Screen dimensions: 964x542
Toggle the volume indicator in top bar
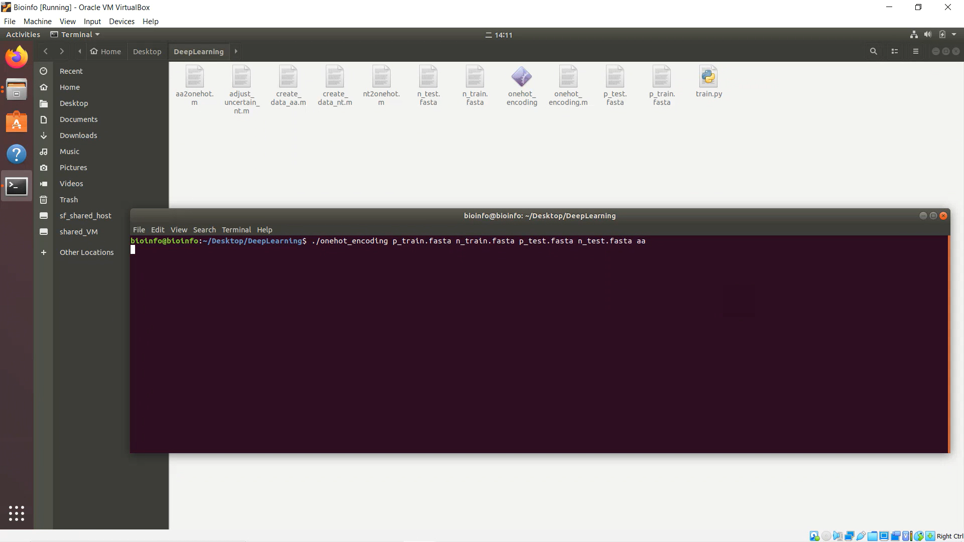click(x=928, y=35)
